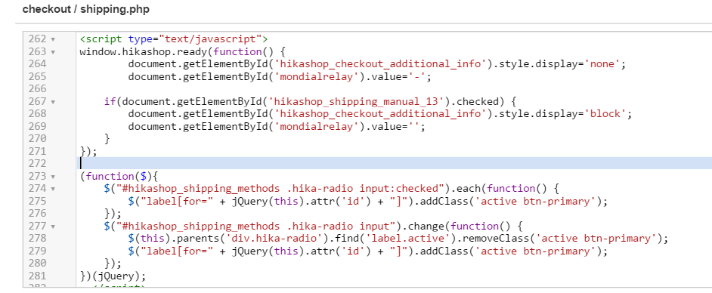Click '(function($){' on line 273

(x=118, y=176)
